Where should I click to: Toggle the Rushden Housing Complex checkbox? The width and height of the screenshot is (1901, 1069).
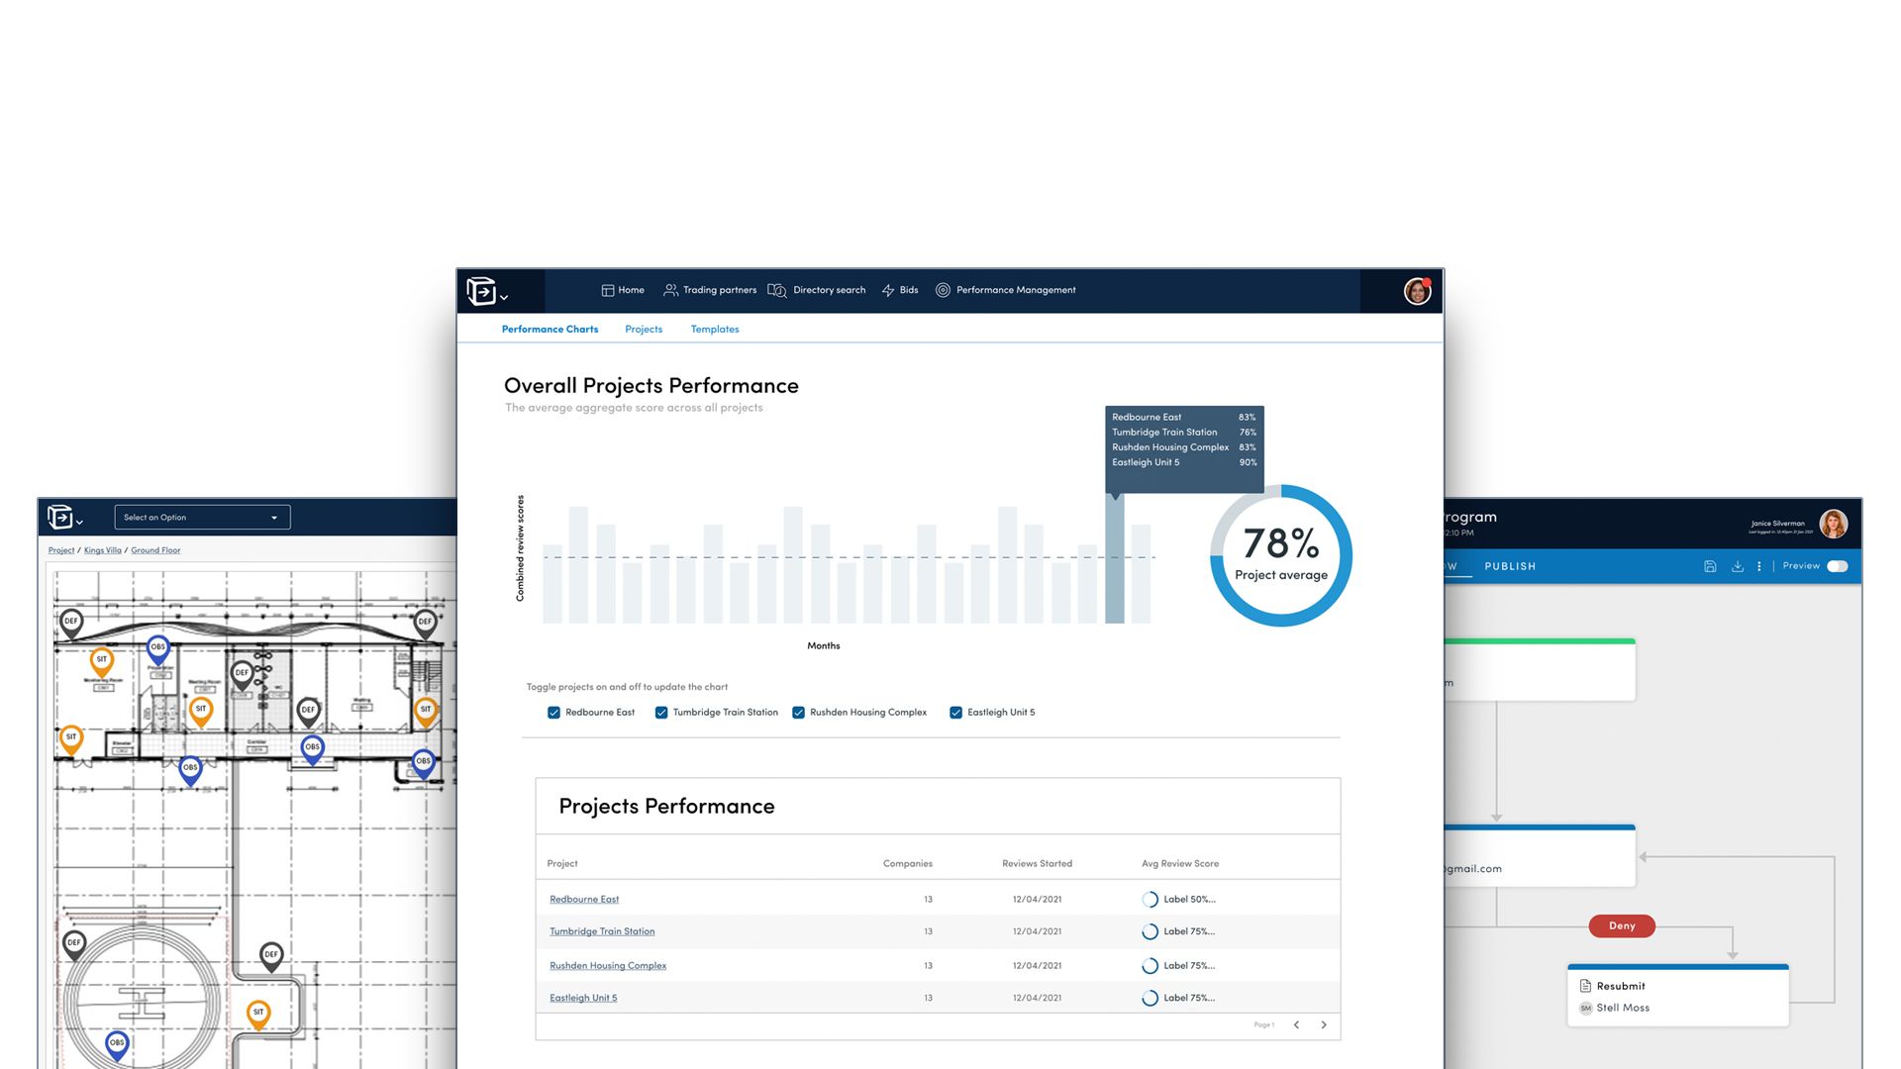tap(798, 713)
